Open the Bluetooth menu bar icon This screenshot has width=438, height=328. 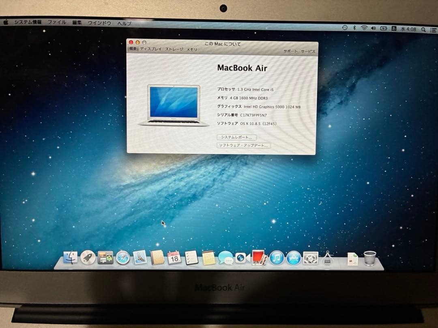354,28
